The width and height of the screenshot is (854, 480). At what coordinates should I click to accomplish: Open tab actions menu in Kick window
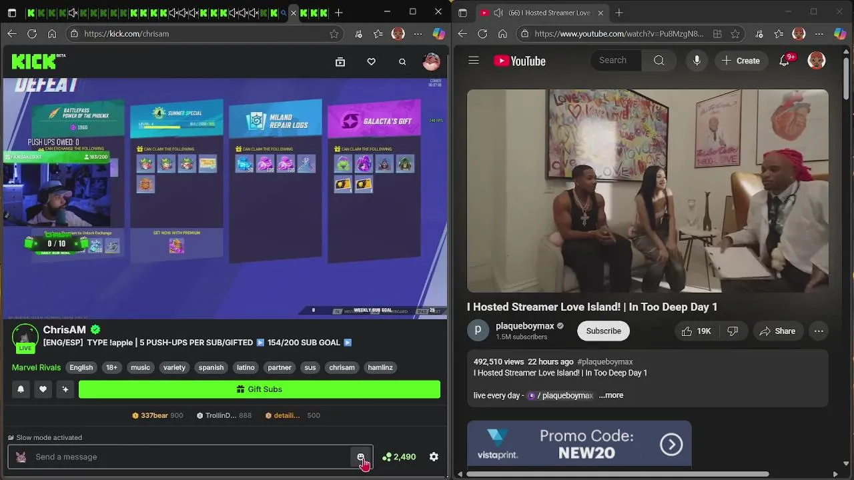pos(11,13)
